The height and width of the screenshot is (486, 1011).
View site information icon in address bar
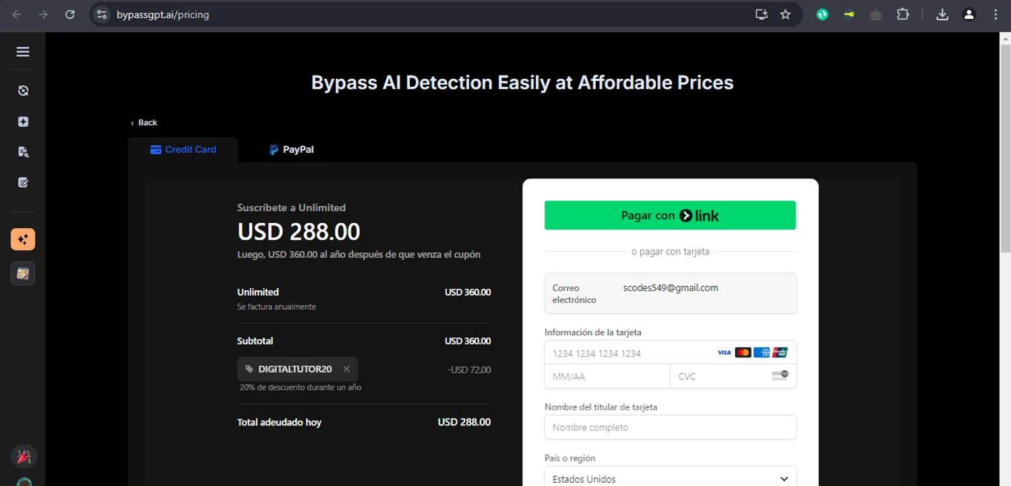[x=101, y=14]
